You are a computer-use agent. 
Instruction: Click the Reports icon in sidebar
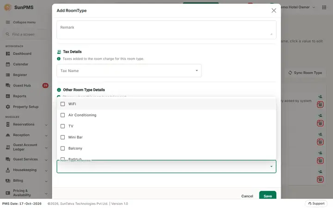(8, 96)
